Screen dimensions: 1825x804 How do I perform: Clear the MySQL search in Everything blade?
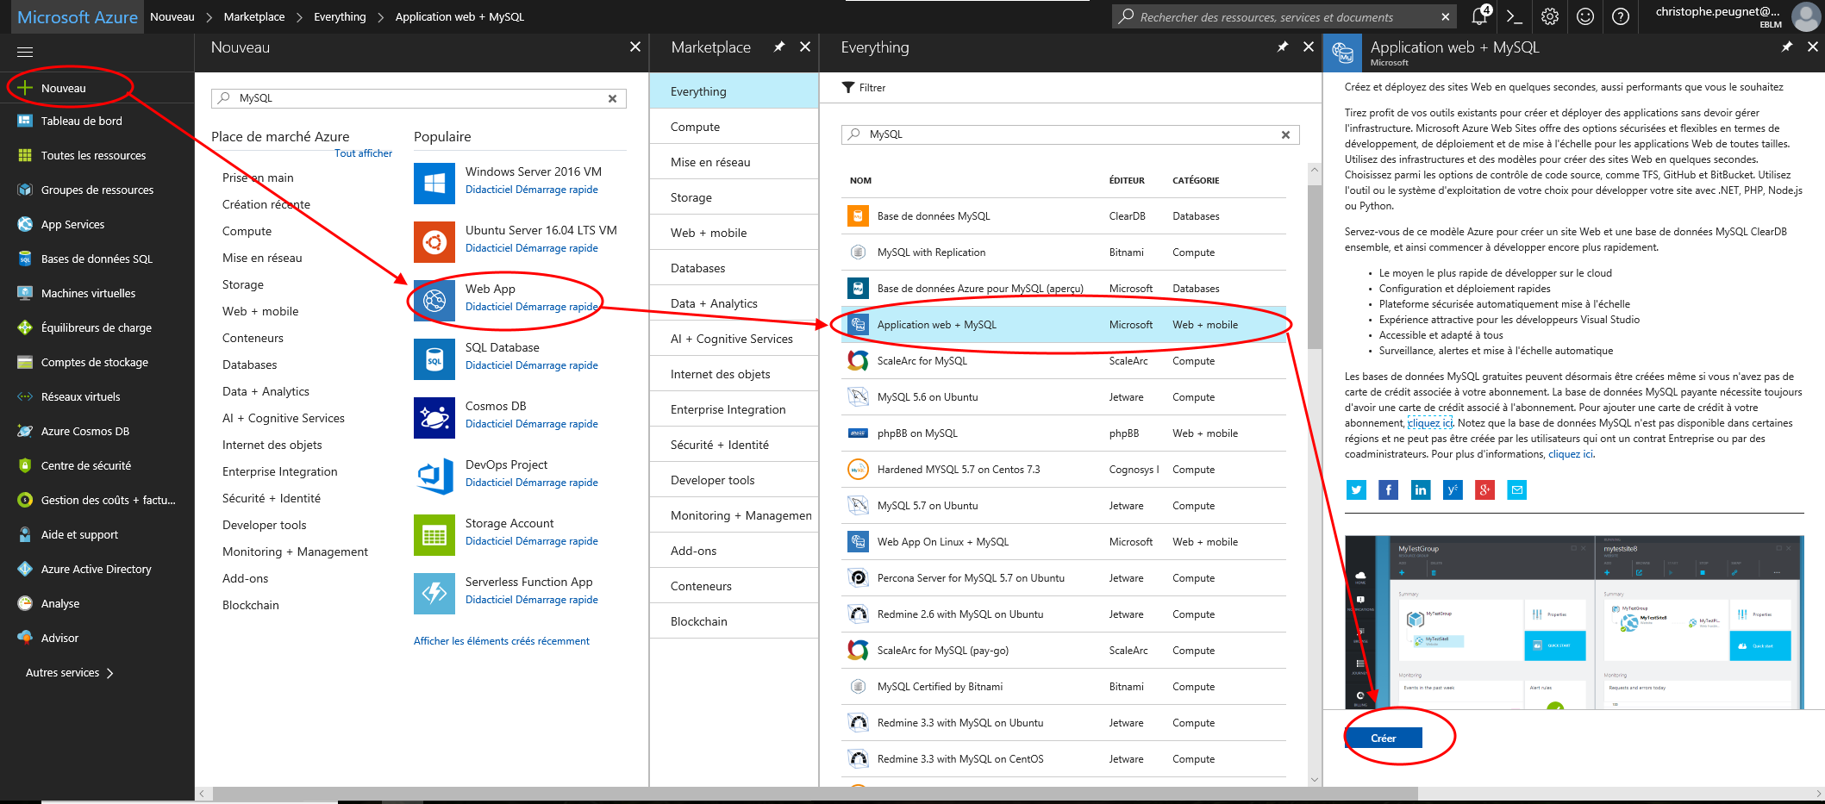coord(1285,134)
